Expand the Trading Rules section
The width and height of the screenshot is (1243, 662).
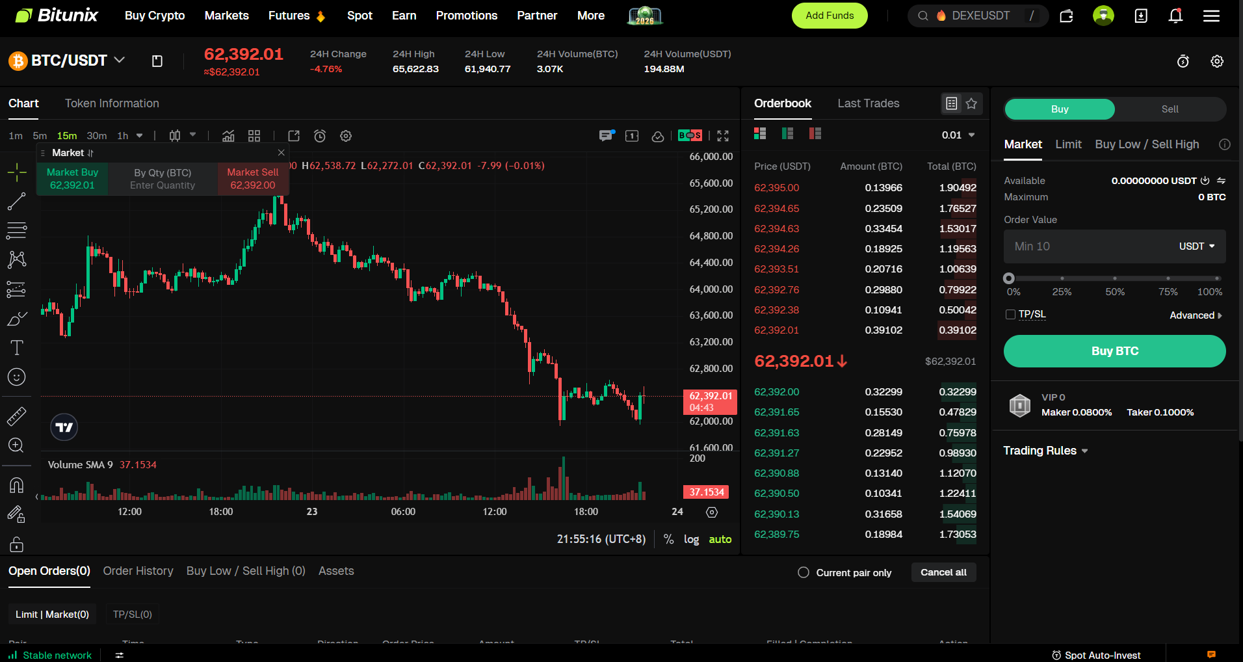pos(1045,451)
